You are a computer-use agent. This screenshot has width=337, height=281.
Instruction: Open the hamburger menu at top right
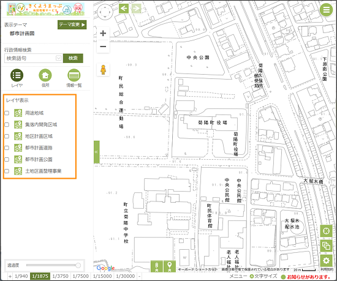pyautogui.click(x=326, y=9)
